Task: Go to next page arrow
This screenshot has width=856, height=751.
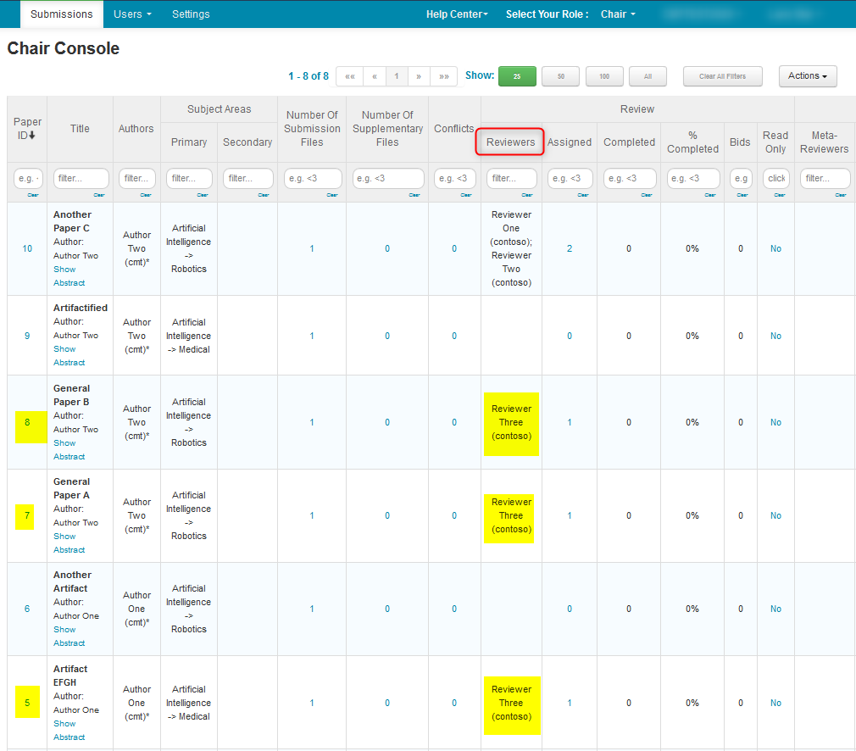Action: click(419, 76)
